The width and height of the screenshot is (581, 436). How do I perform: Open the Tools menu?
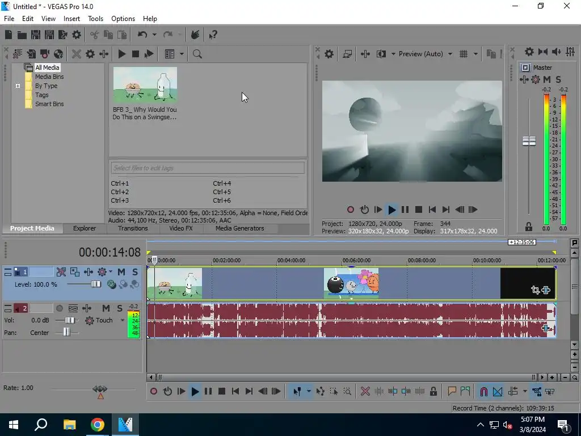click(95, 19)
